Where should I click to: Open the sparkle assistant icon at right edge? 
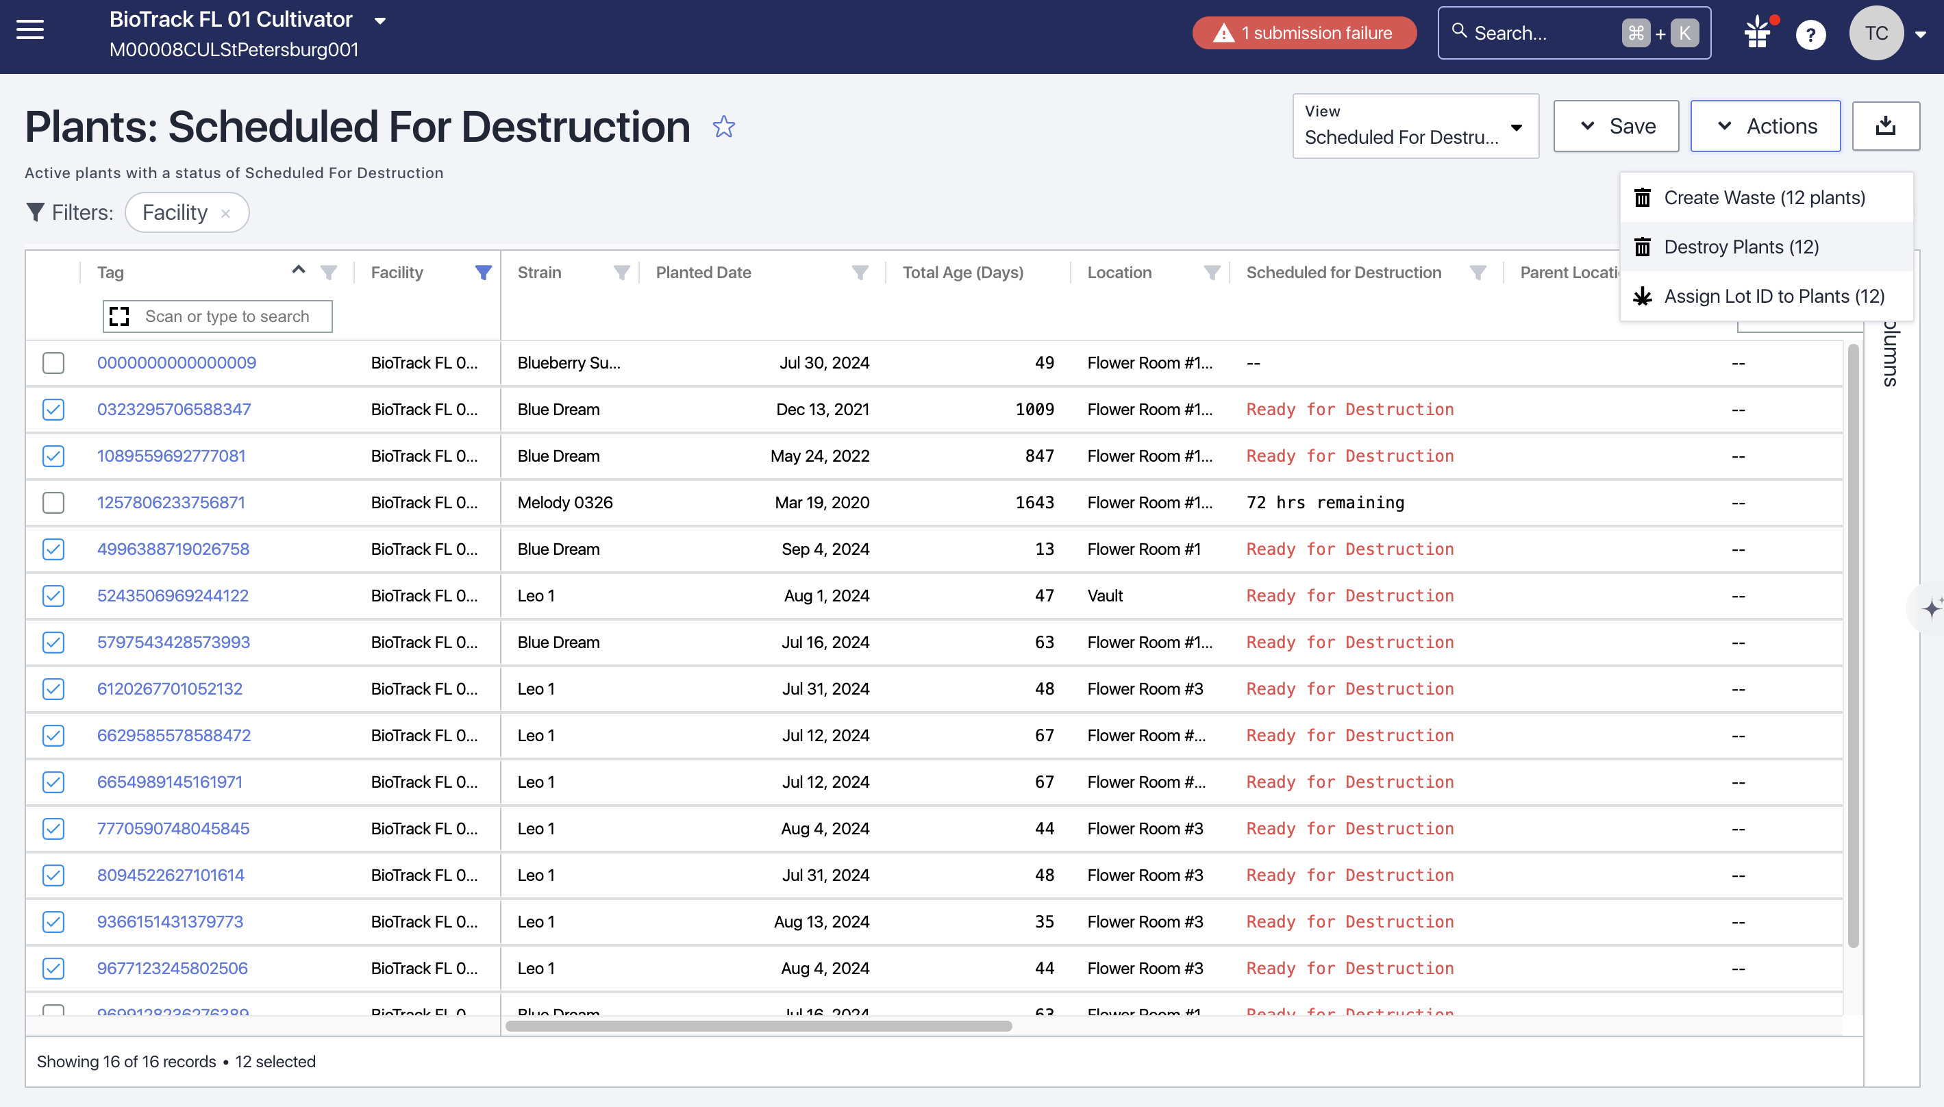(x=1930, y=608)
